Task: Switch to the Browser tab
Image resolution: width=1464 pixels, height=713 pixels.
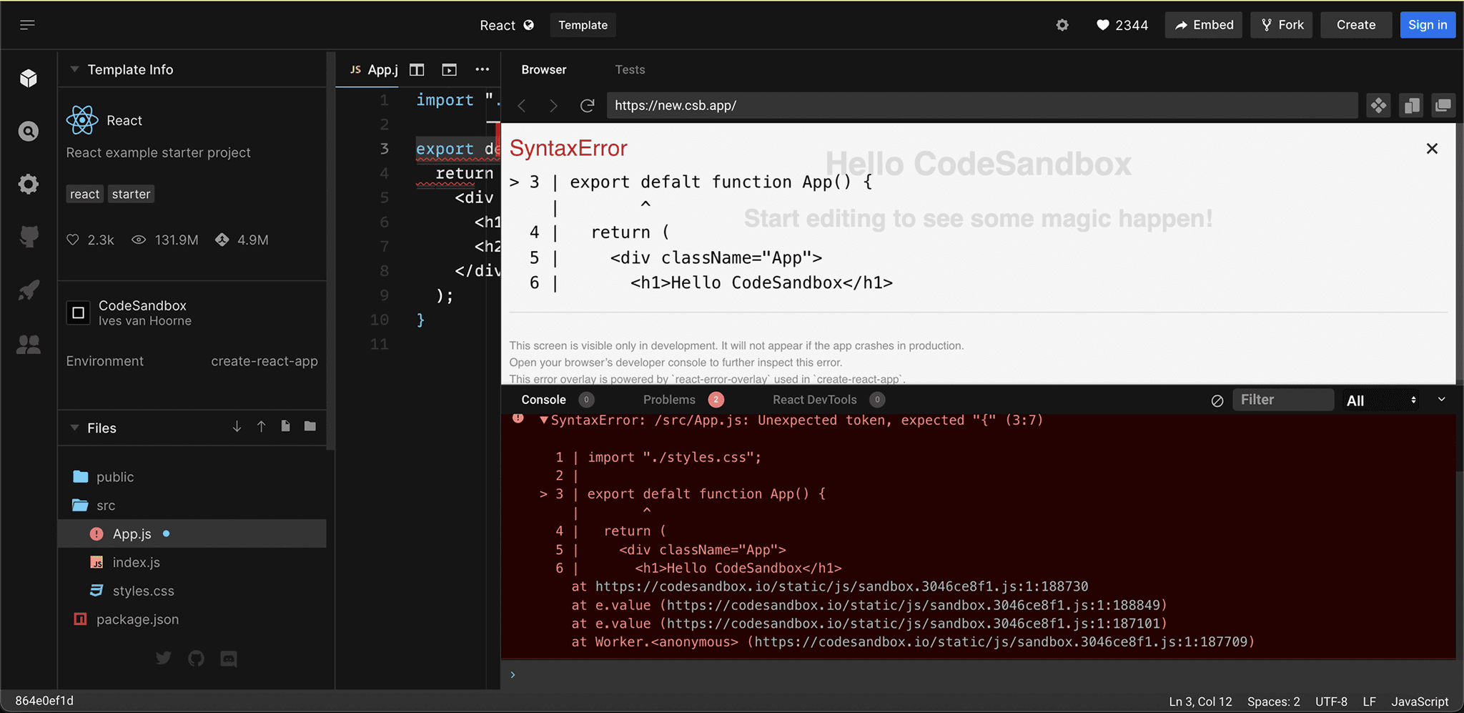Action: pyautogui.click(x=544, y=69)
